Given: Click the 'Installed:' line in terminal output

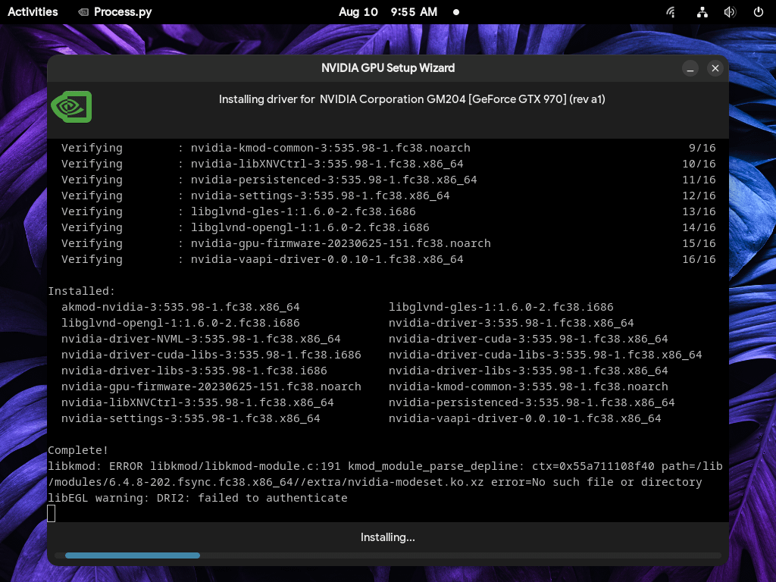Looking at the screenshot, I should pyautogui.click(x=81, y=291).
